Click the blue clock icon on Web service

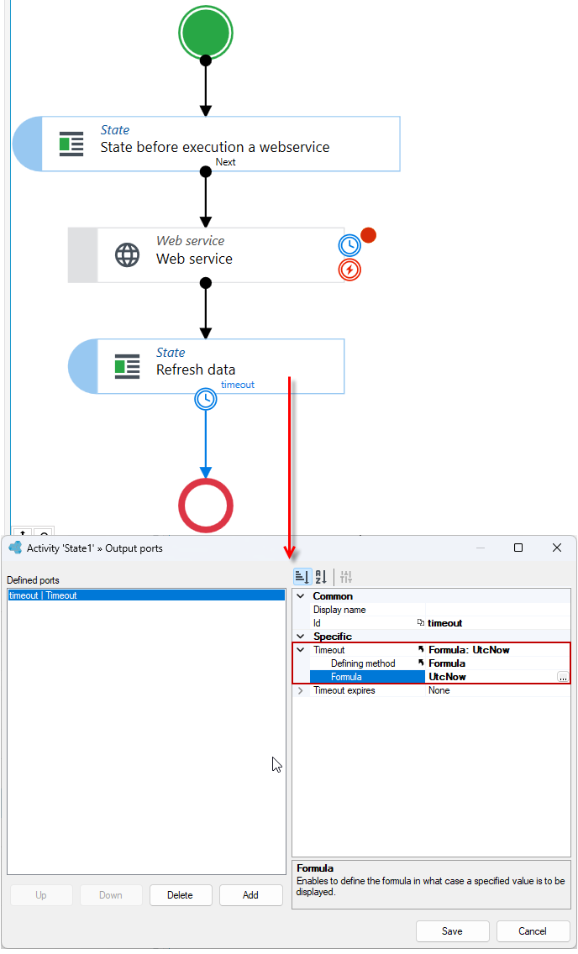pyautogui.click(x=349, y=245)
